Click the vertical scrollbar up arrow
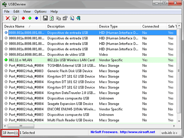184x138 pixels. coord(179,26)
